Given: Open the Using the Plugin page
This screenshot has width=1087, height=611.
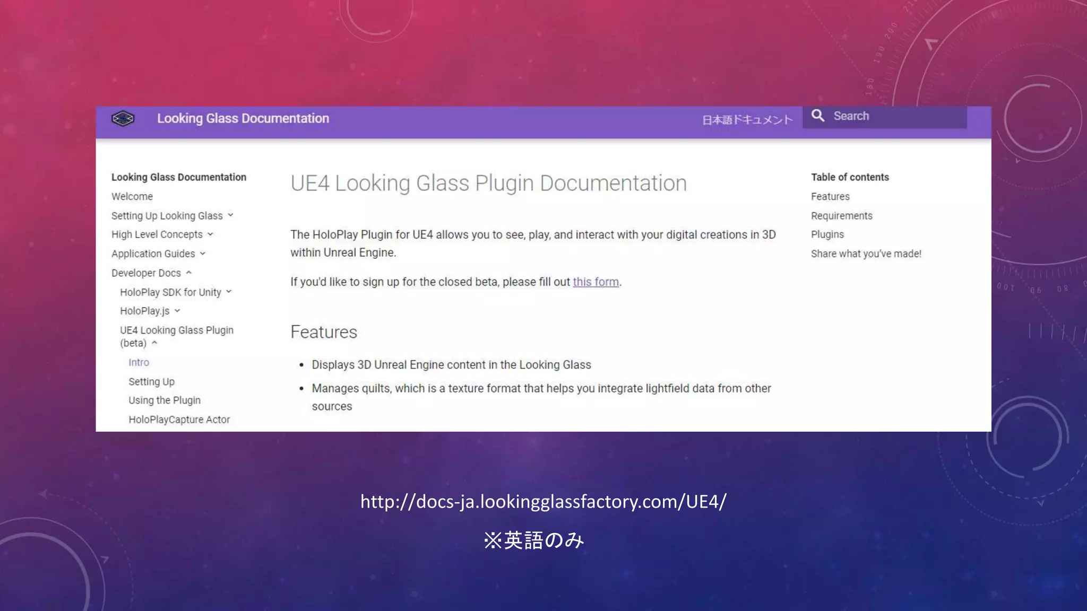Looking at the screenshot, I should (165, 400).
